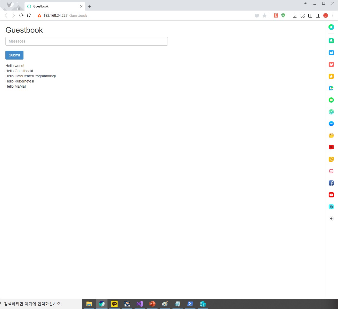Click the tab audio speaker icon
This screenshot has width=338, height=309.
tap(306, 3)
